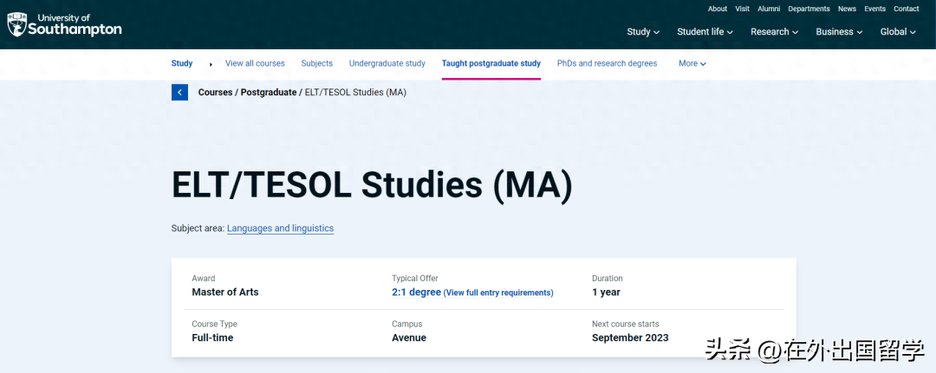Click the Languages and linguistics link
This screenshot has width=936, height=373.
280,228
